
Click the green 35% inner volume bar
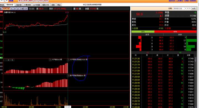point(143,32)
